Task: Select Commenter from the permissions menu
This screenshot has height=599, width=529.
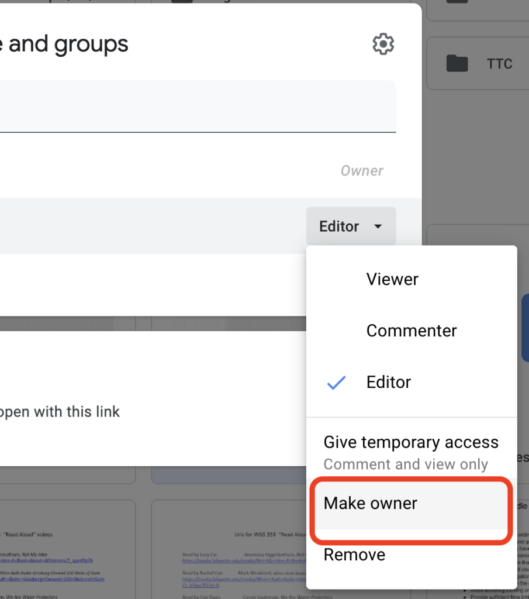Action: click(411, 331)
